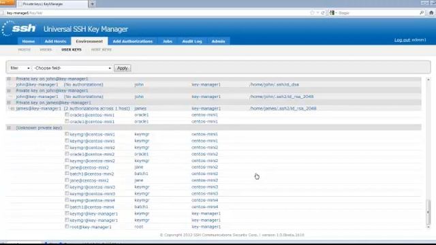Open the Choose field dropdown
This screenshot has width=436, height=245.
[73, 68]
